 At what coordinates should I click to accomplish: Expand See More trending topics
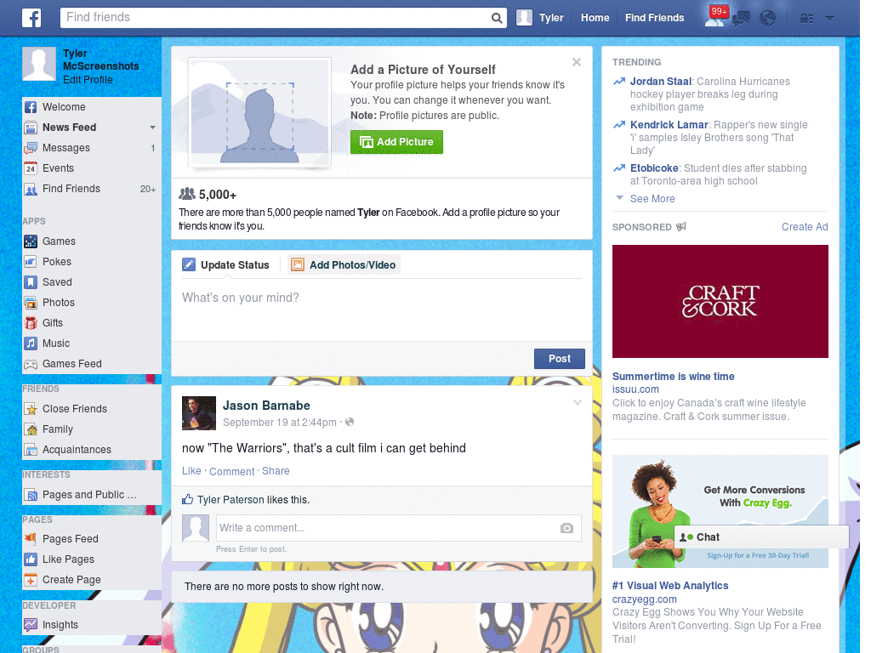652,199
